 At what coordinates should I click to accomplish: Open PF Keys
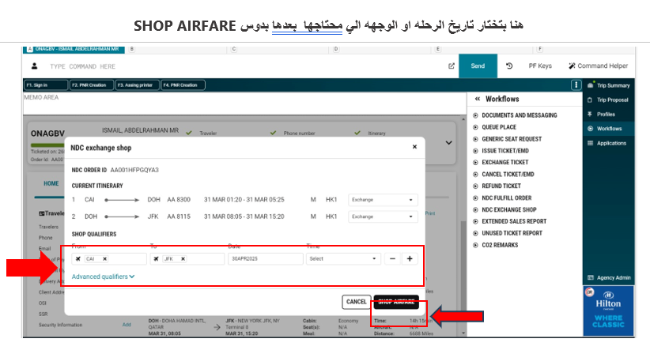click(x=540, y=66)
